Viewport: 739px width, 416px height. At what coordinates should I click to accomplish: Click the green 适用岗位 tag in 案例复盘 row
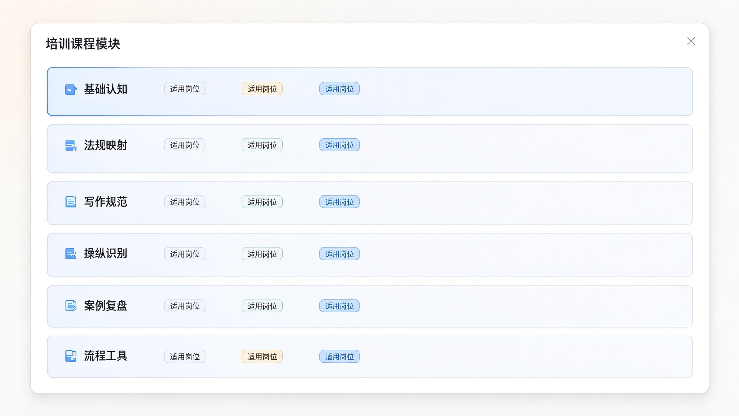coord(262,306)
